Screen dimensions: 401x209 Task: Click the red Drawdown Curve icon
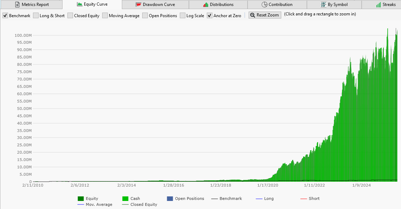pos(138,5)
